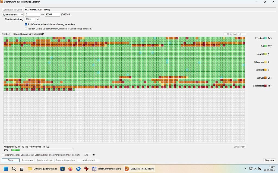Open the battery tray icon

pos(260,169)
